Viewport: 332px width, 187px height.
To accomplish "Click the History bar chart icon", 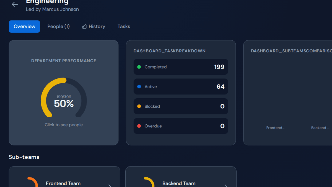I will click(84, 27).
